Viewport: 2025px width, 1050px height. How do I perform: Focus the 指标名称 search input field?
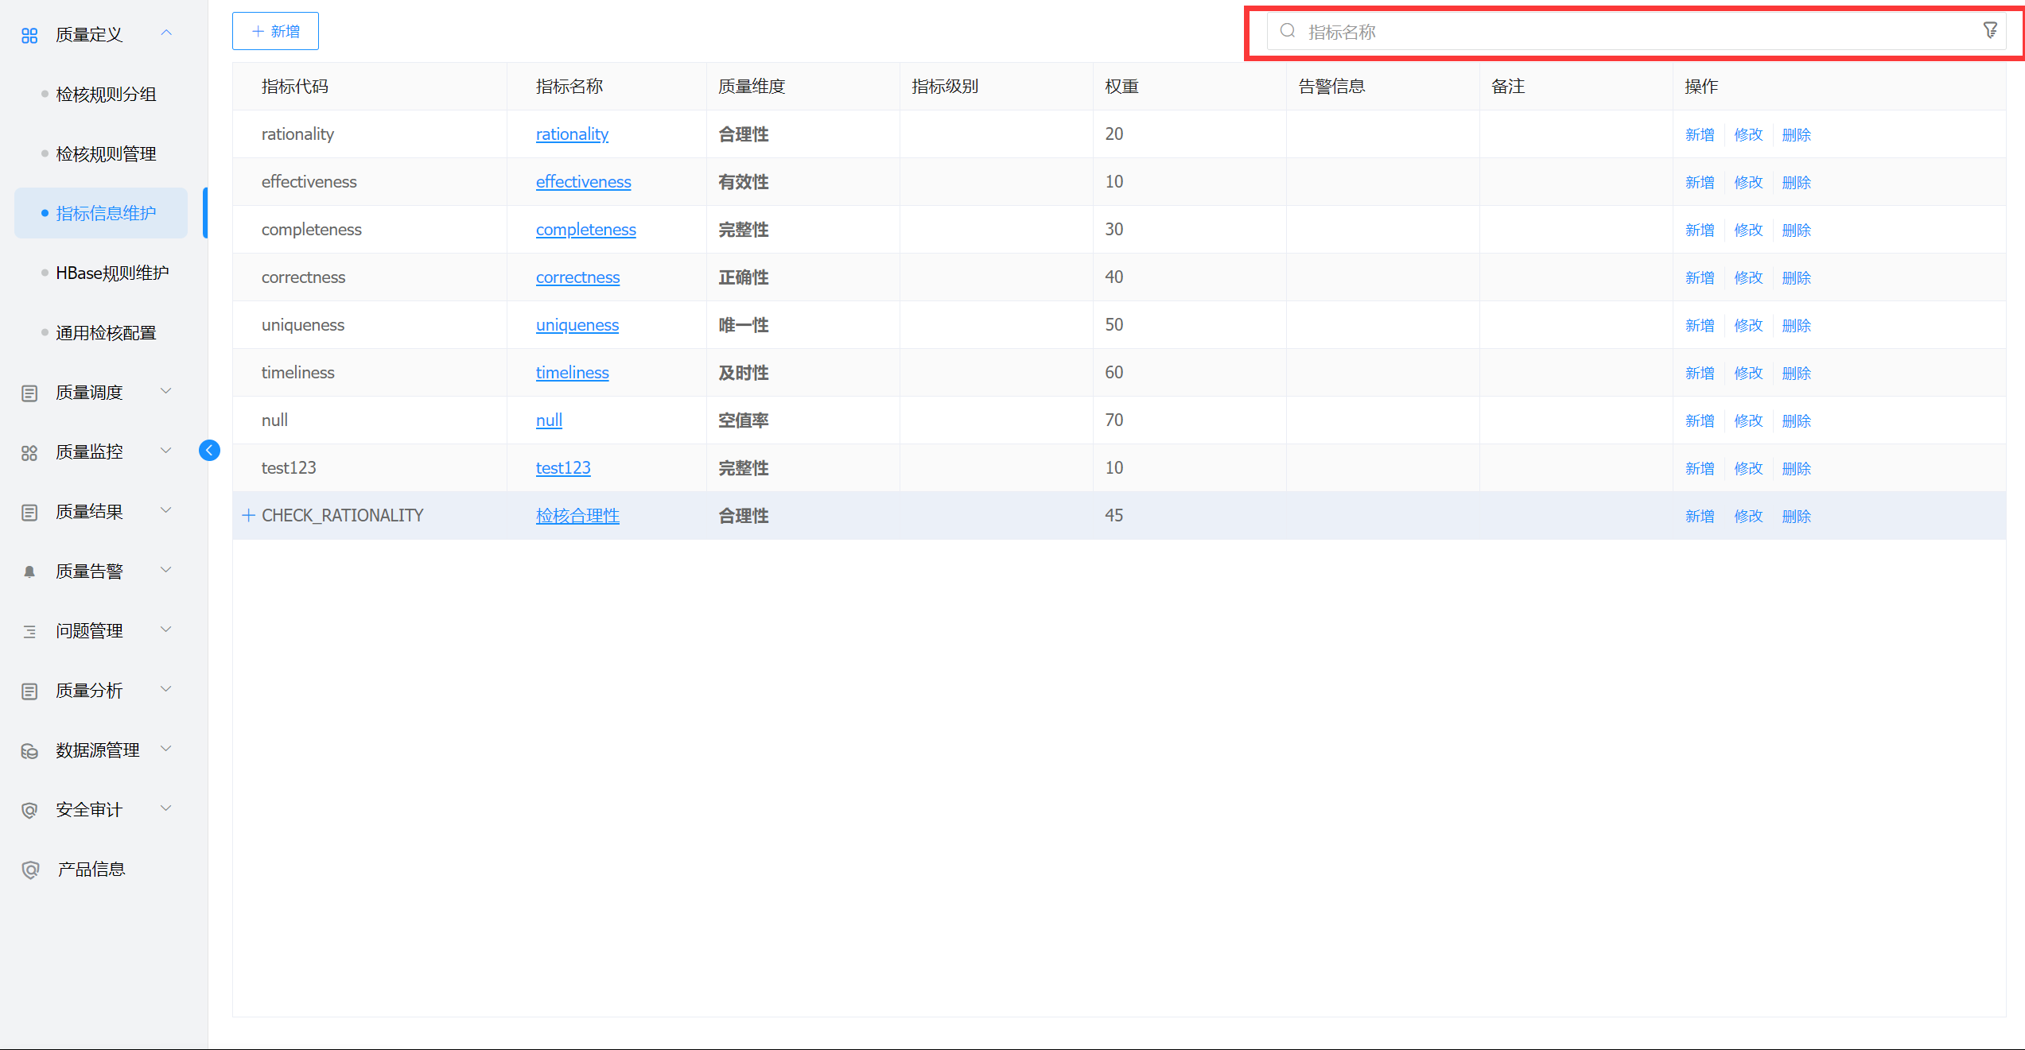pyautogui.click(x=1630, y=32)
